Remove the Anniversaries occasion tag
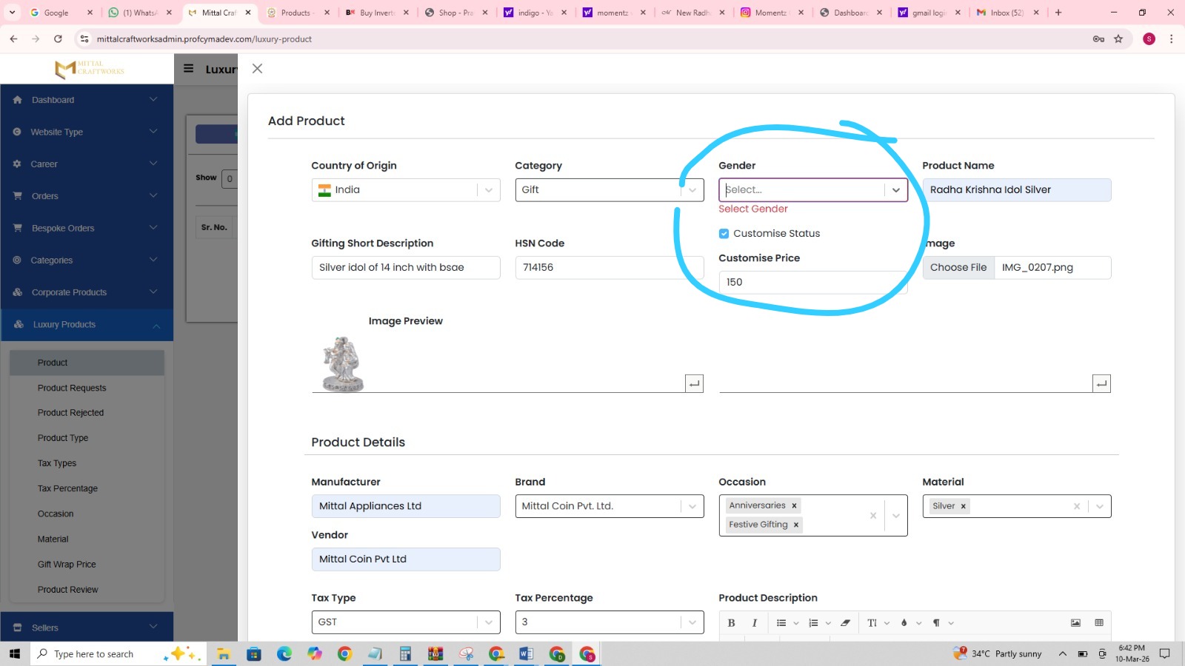The width and height of the screenshot is (1185, 666). point(794,506)
